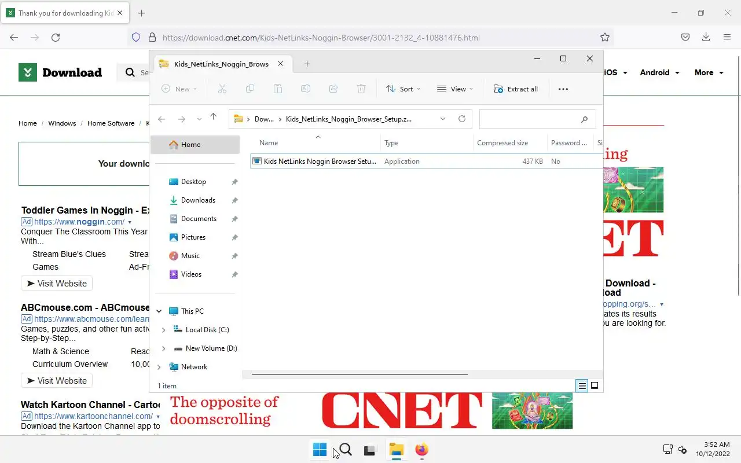The height and width of the screenshot is (463, 741).
Task: Expand Local Disk (C:) tree node
Action: [163, 330]
